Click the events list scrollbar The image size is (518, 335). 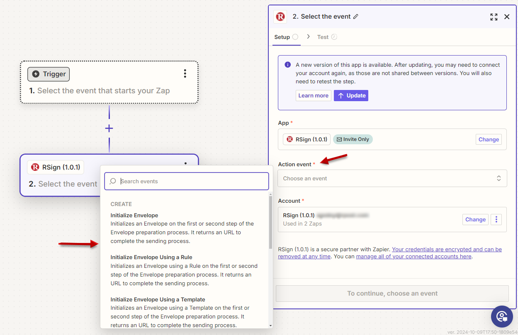pos(271,222)
